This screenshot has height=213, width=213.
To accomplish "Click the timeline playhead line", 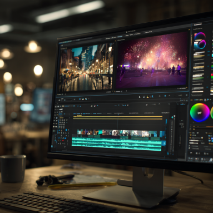I will [x=118, y=133].
